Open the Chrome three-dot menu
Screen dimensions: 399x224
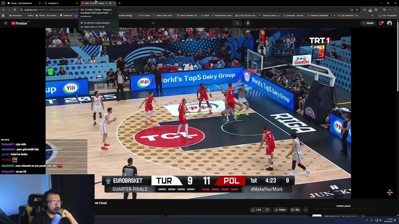tap(395, 10)
